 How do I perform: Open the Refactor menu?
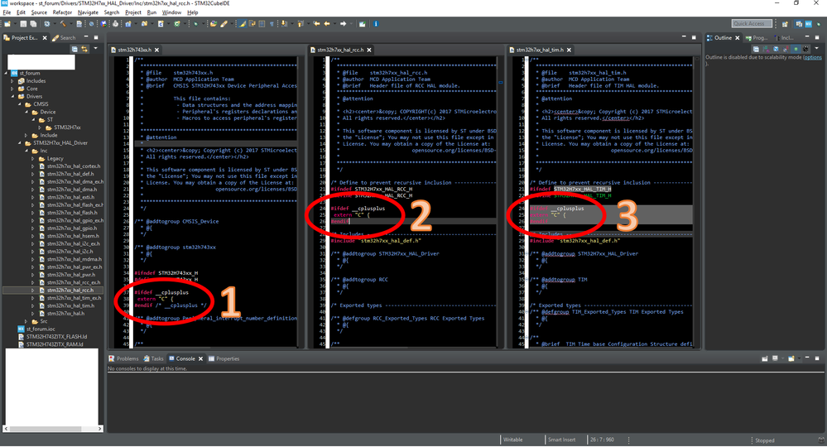(x=62, y=12)
